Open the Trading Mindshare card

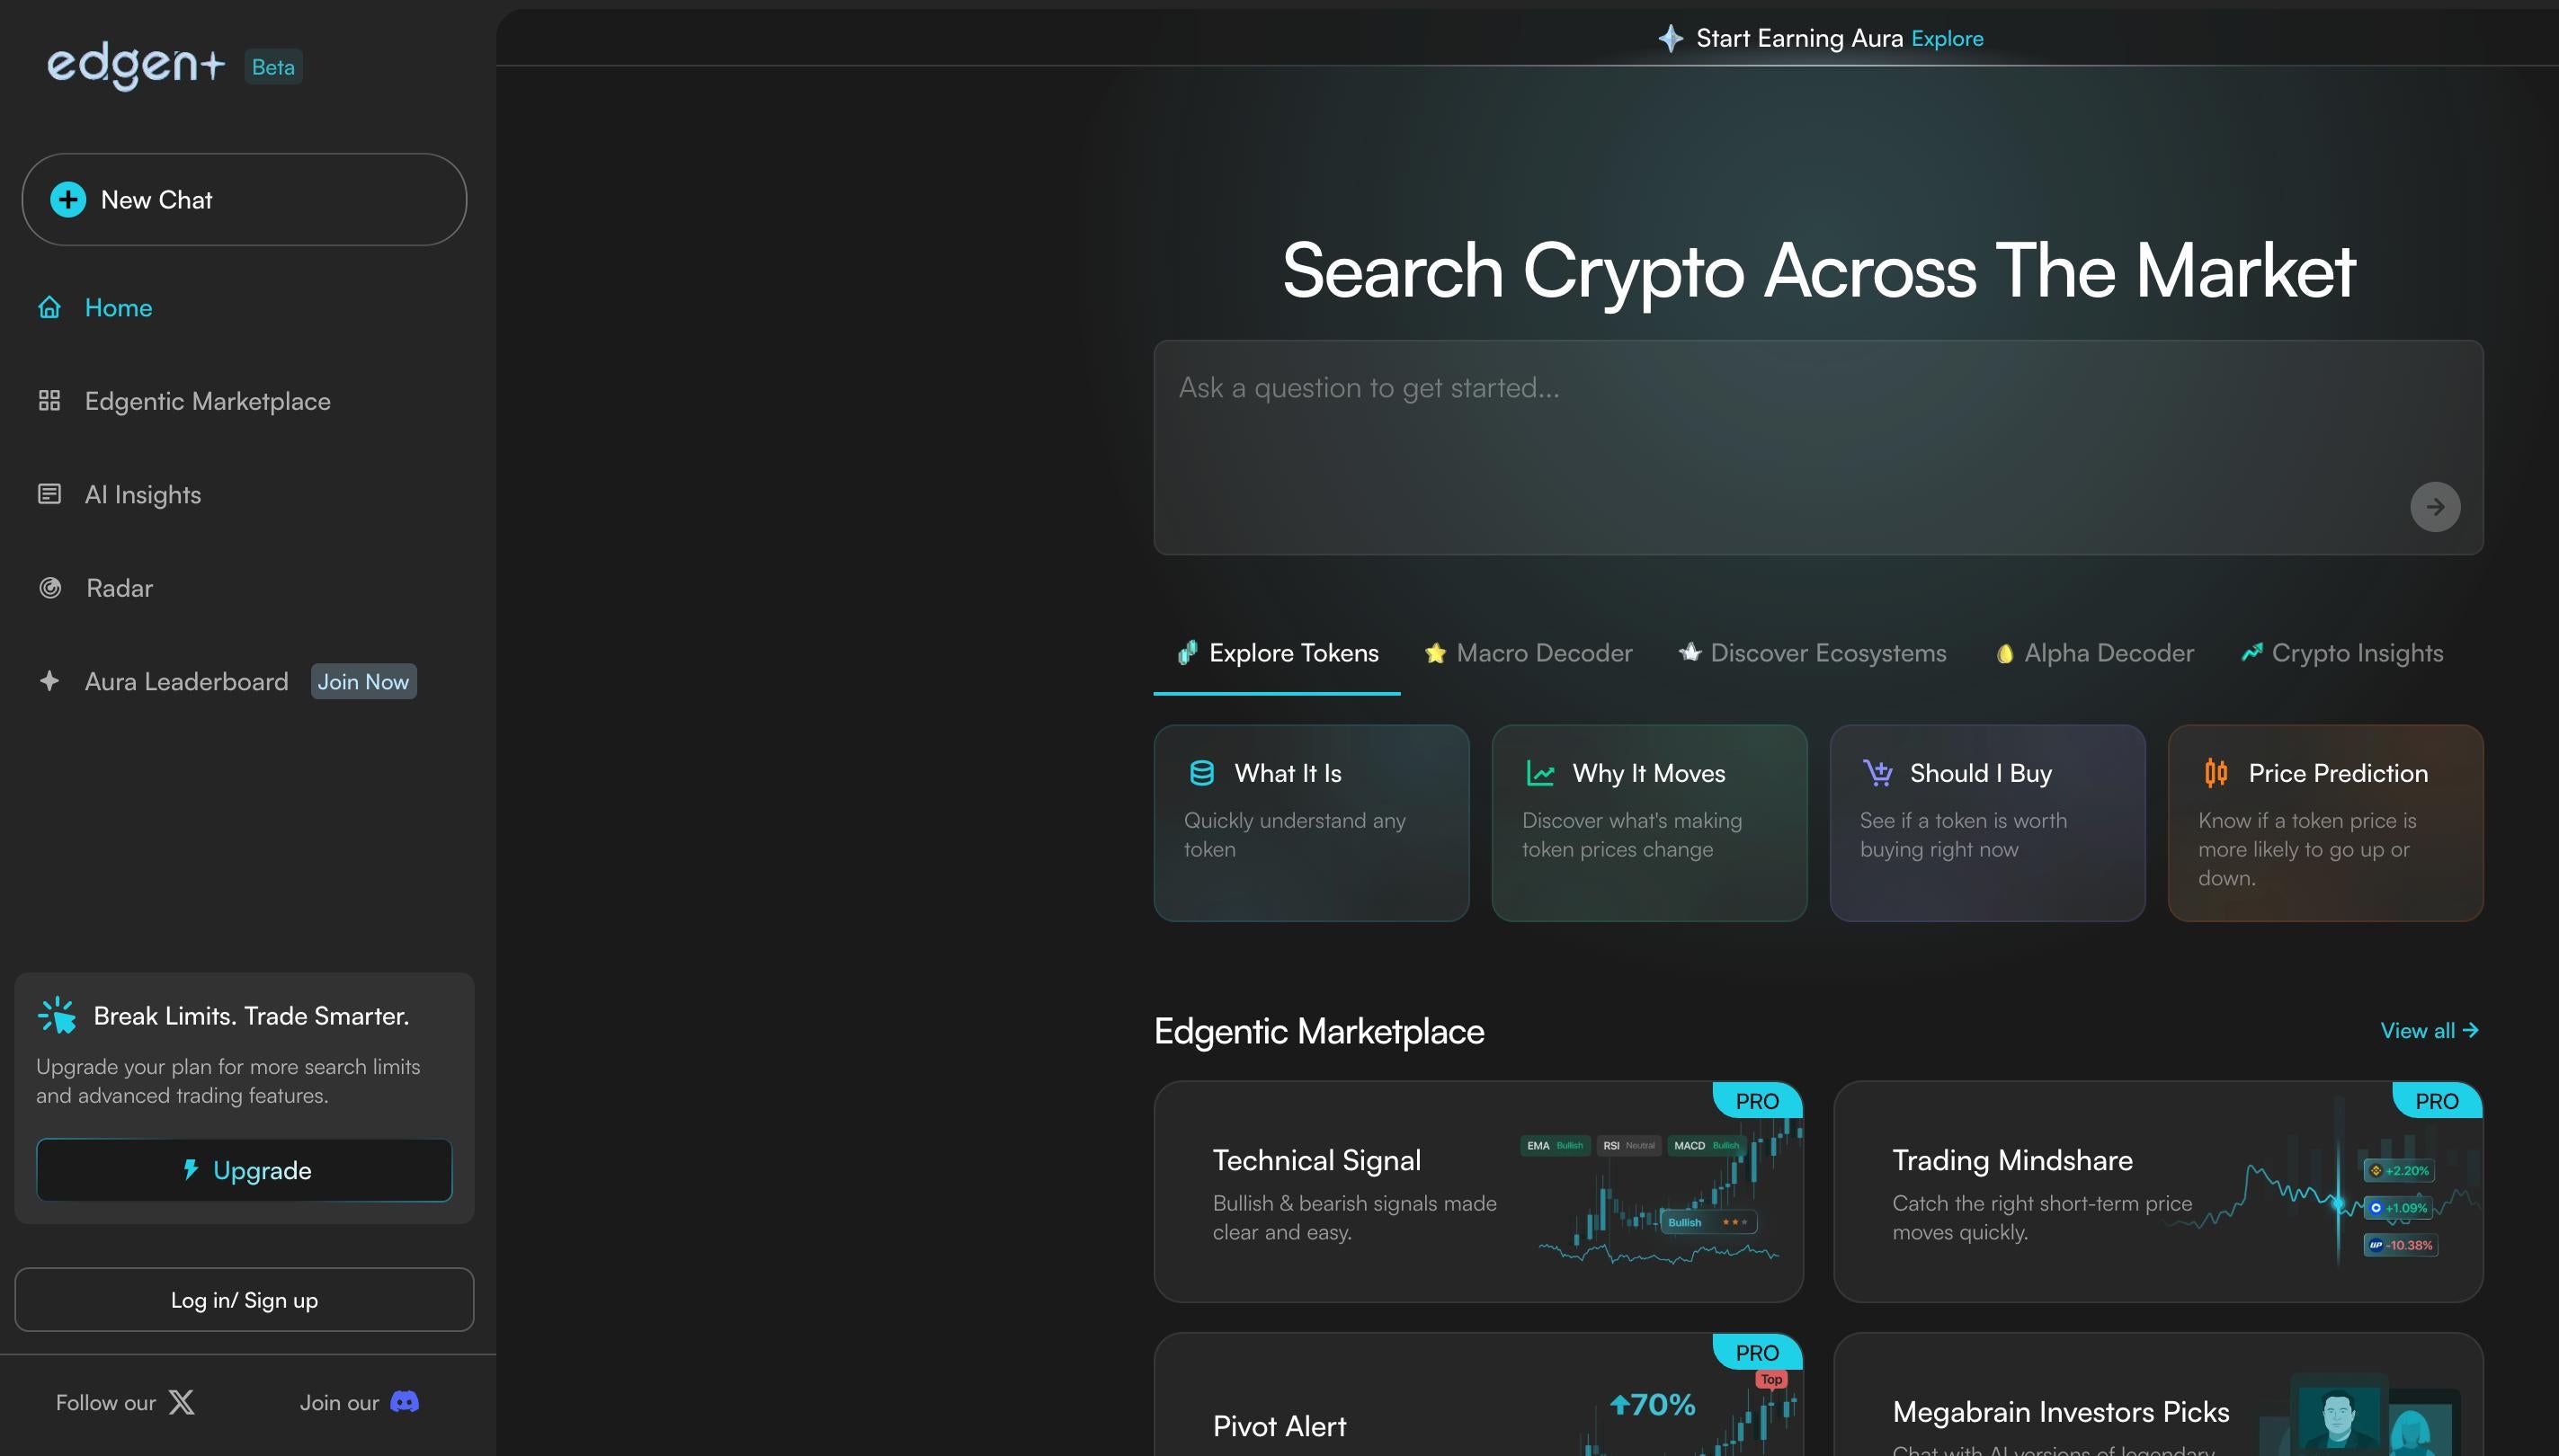pos(2158,1191)
